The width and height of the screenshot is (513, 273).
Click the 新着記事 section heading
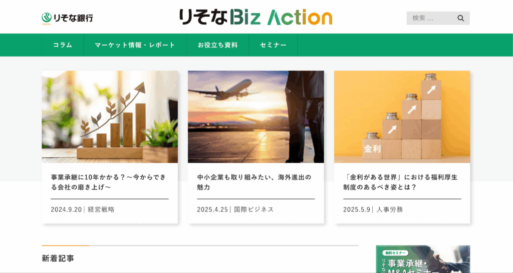point(58,258)
